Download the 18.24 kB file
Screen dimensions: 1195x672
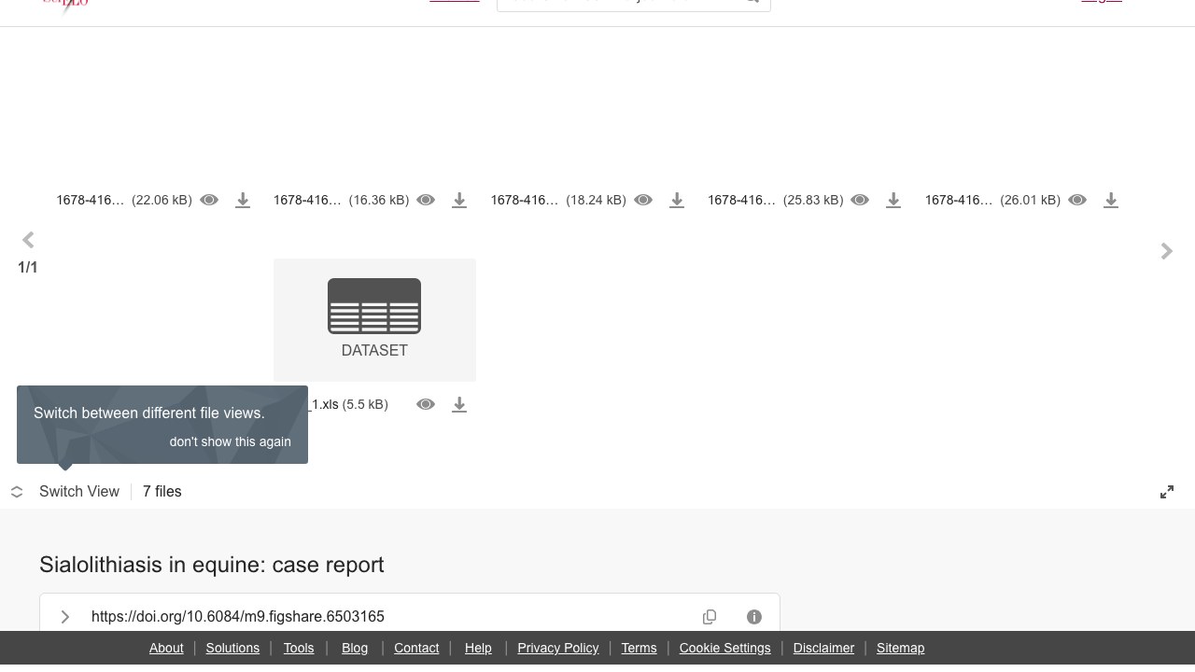pos(677,200)
